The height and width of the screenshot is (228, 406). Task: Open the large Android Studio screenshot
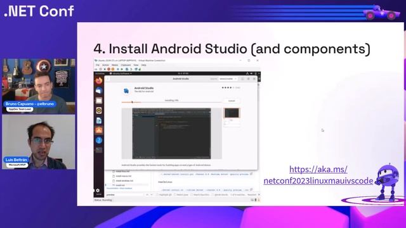point(171,134)
